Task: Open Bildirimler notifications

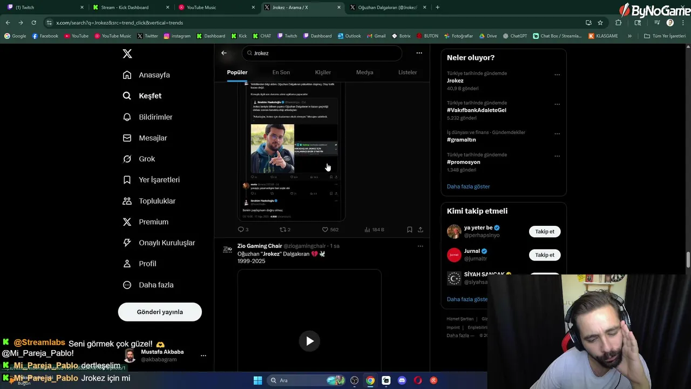Action: coord(147,117)
